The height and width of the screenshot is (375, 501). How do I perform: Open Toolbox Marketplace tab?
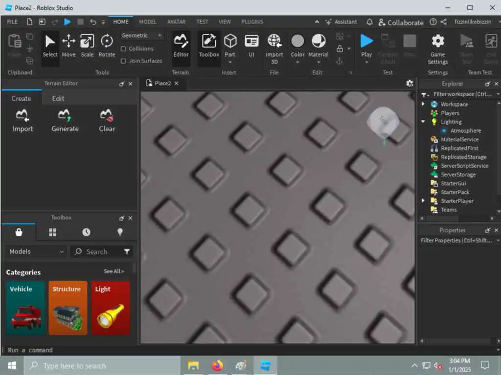(x=19, y=232)
